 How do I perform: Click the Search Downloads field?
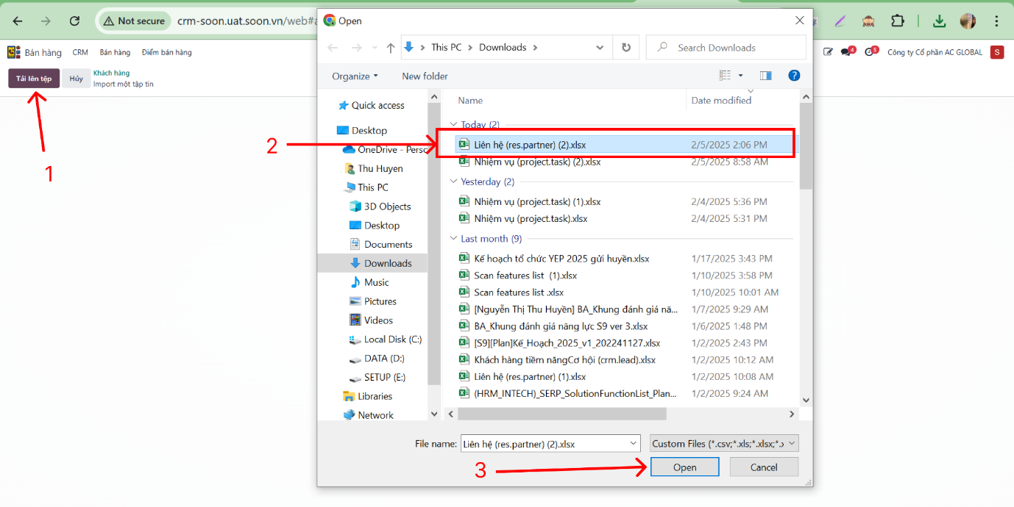point(726,48)
